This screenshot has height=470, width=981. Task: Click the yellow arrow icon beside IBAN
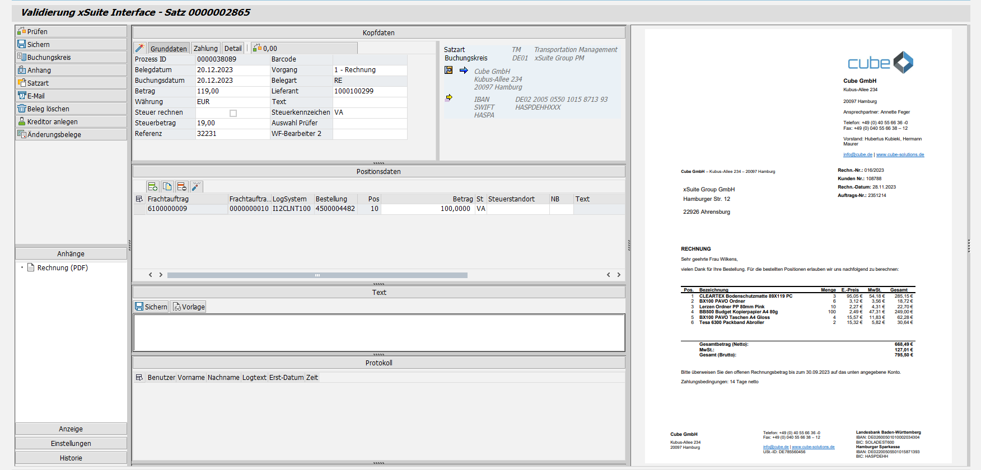[x=449, y=97]
